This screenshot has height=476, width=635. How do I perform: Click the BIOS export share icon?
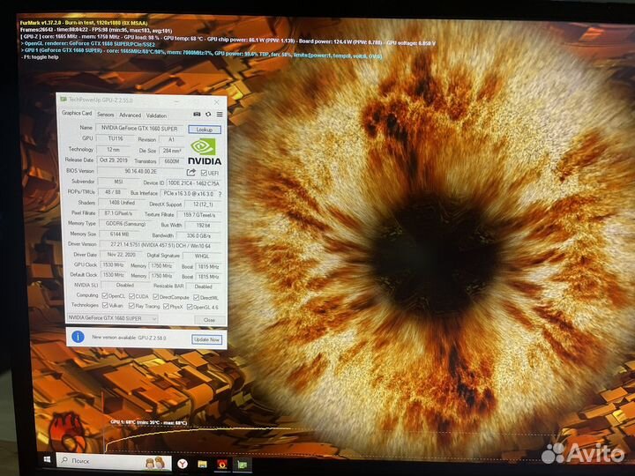(x=191, y=172)
